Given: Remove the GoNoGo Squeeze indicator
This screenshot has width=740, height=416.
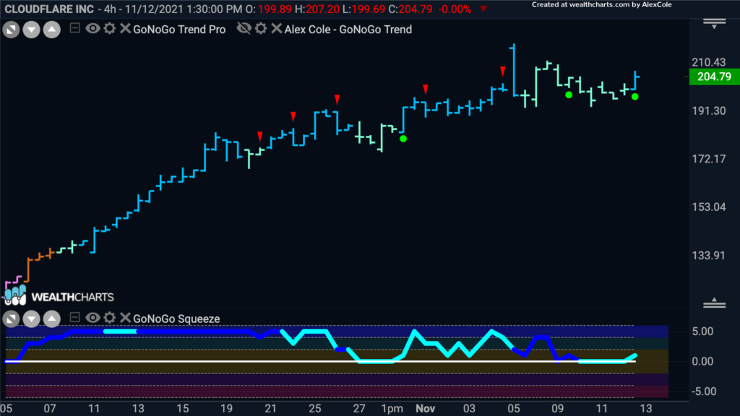Looking at the screenshot, I should (125, 318).
